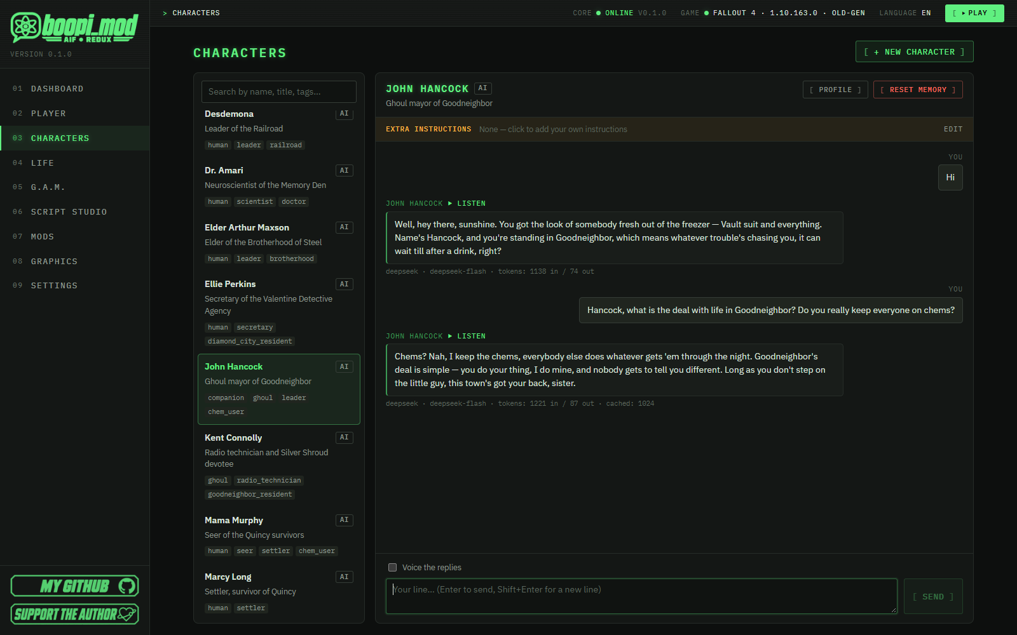
Task: Click the AI badge beside John Hancock header
Action: [x=483, y=88]
